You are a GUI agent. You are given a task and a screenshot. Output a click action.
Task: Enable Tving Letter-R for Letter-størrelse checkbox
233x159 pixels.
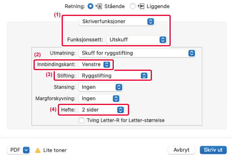pos(81,120)
